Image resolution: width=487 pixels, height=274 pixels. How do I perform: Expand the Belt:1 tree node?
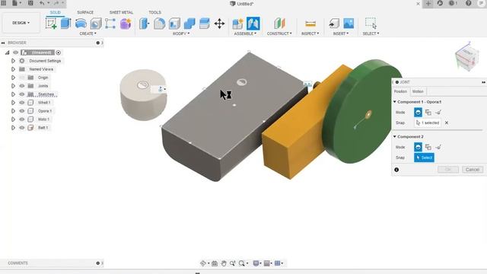[13, 128]
